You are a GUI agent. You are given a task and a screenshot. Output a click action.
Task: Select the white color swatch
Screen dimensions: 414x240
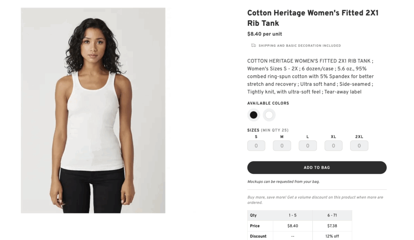[x=269, y=115]
